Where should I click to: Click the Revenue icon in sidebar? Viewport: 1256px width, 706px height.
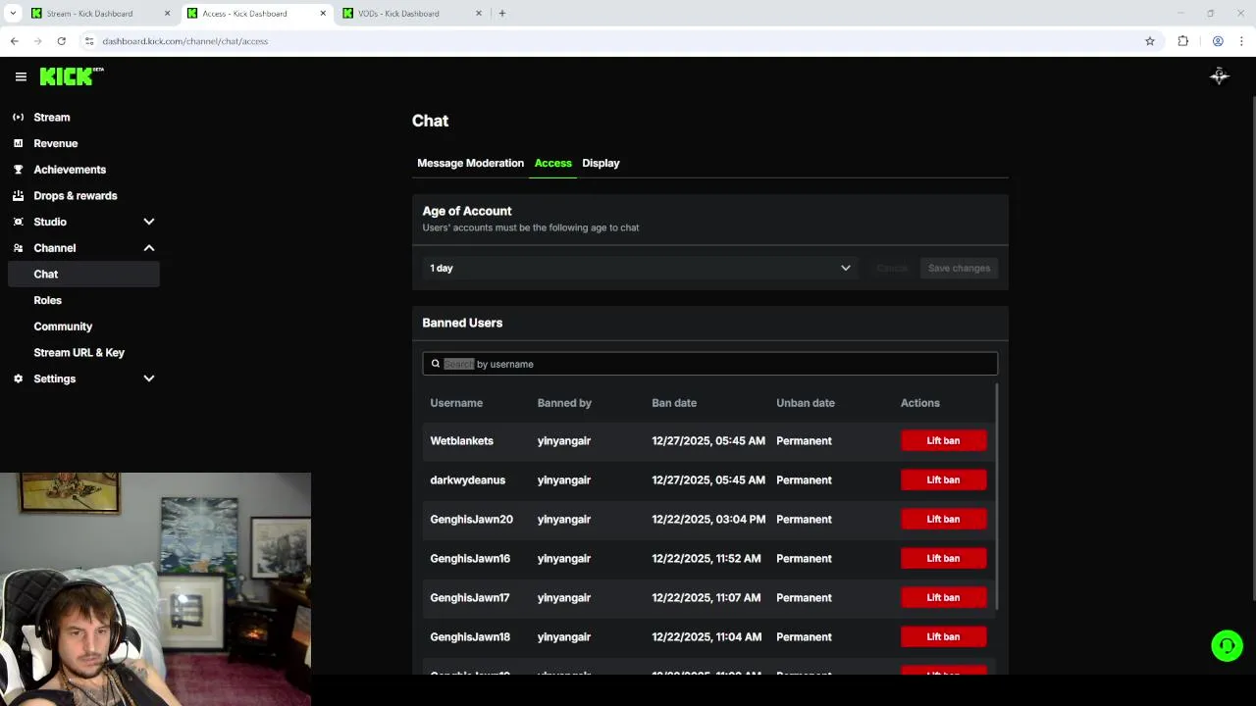pyautogui.click(x=18, y=143)
